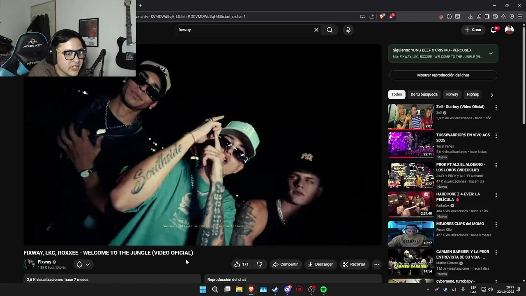The image size is (526, 296).
Task: Open Spotify from the taskbar
Action: (323, 289)
